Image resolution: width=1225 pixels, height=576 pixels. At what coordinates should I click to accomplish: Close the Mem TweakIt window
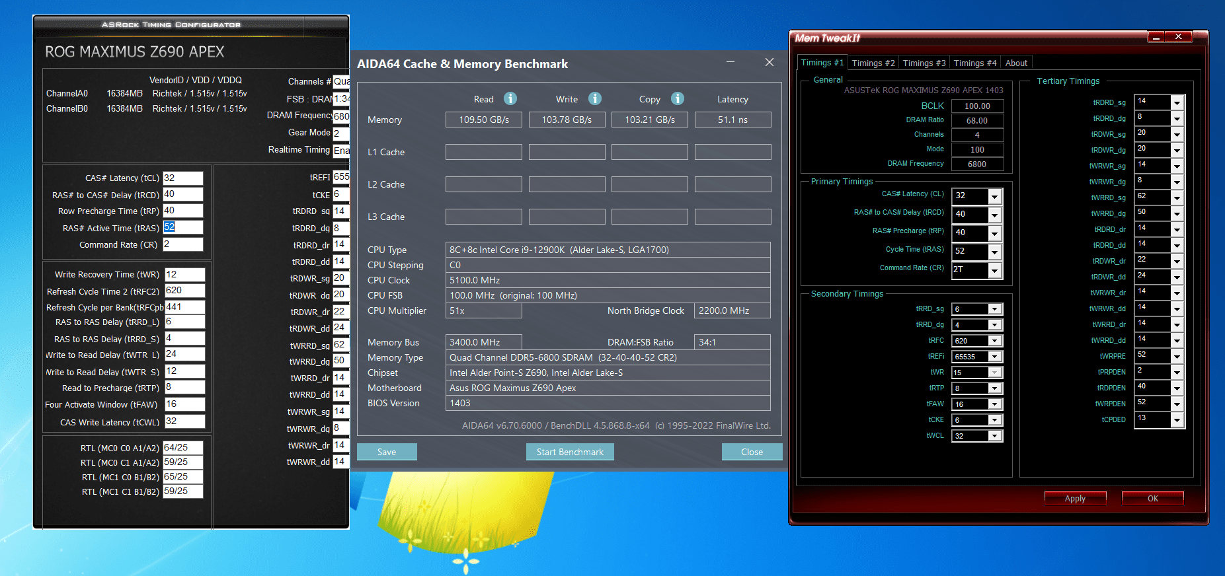coord(1178,37)
